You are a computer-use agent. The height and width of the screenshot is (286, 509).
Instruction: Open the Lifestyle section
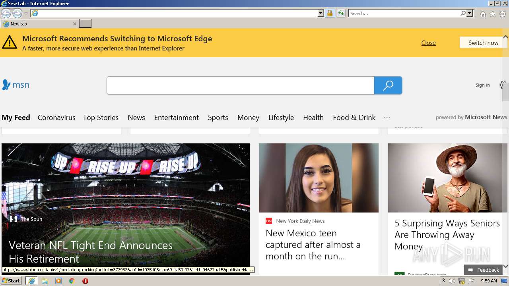(281, 118)
